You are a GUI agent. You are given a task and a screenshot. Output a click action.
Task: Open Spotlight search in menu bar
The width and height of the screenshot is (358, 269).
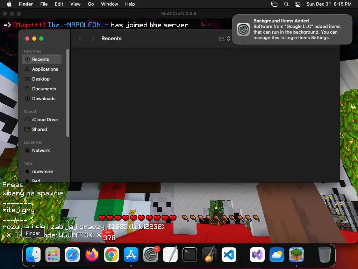click(286, 4)
